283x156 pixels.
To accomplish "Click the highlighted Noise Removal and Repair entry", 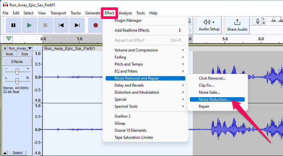I will [x=145, y=78].
